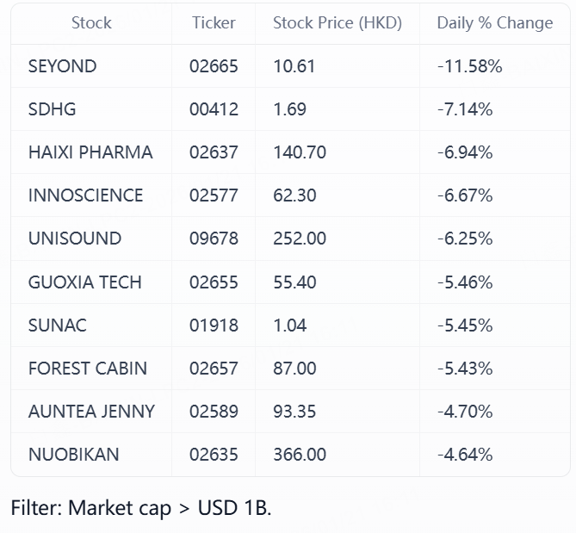Click NUOBIKAN ticker 02635

point(214,455)
